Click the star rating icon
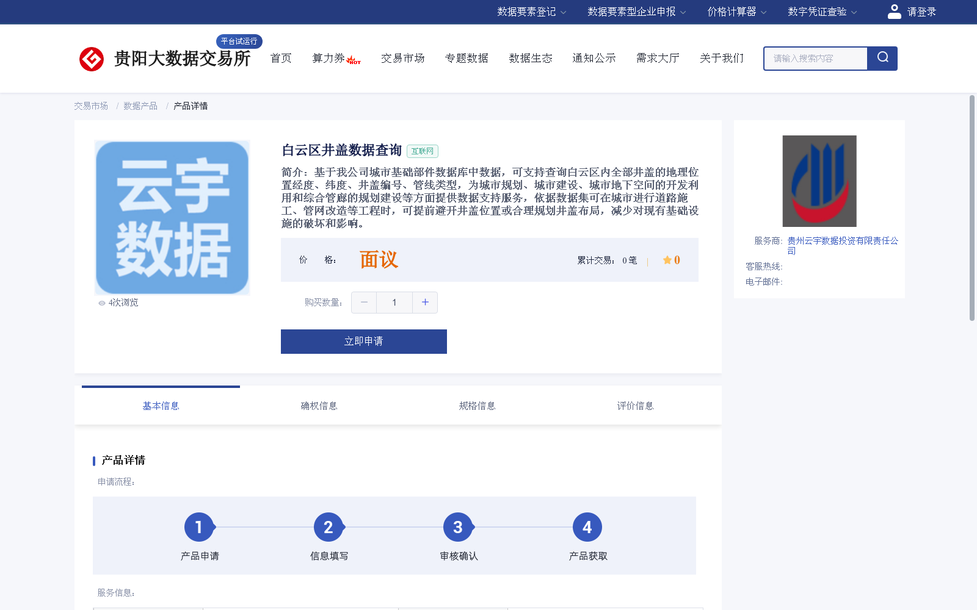This screenshot has width=977, height=610. click(667, 260)
